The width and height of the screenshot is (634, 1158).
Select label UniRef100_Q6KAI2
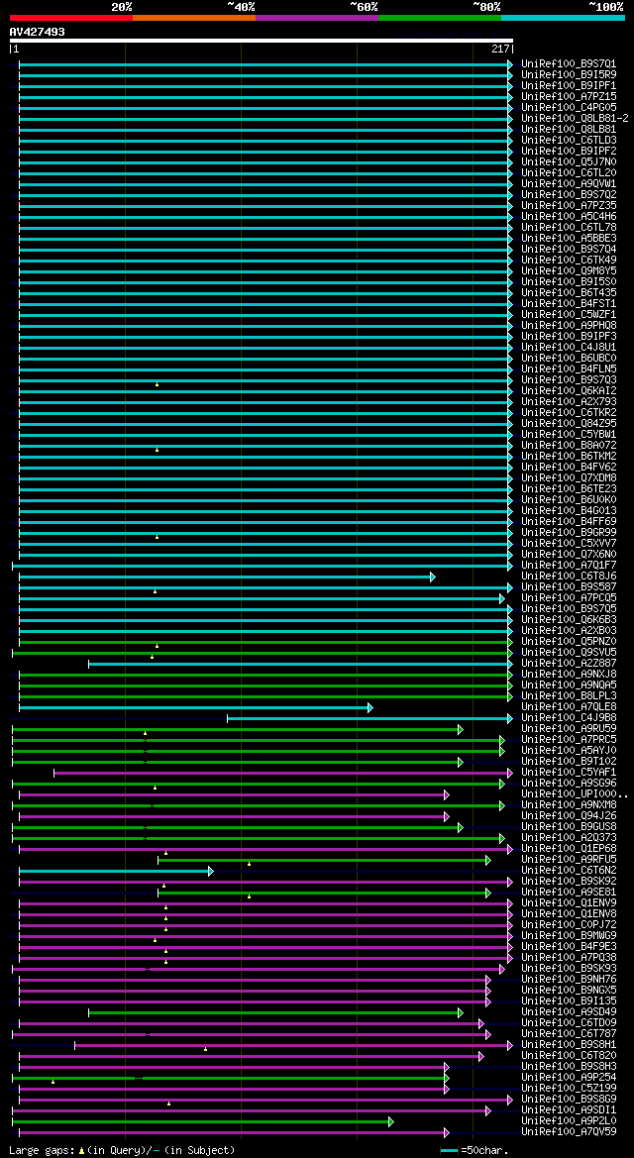click(x=569, y=390)
